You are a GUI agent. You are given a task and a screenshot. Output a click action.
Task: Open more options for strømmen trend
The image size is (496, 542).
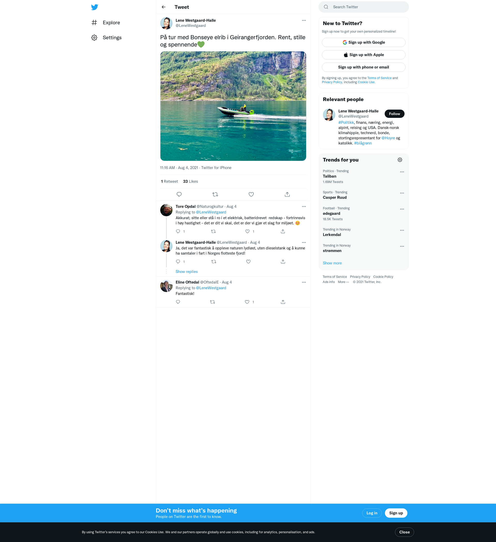point(402,246)
